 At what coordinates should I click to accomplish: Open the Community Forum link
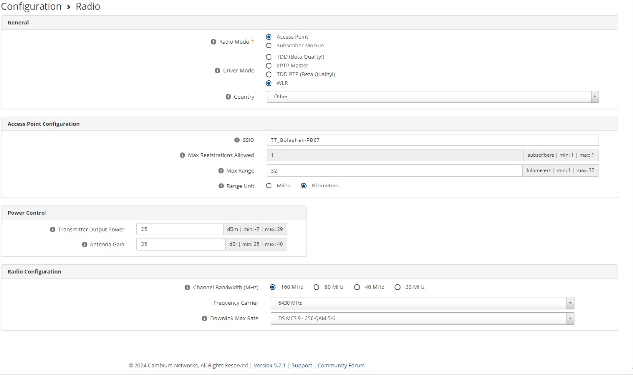pyautogui.click(x=341, y=366)
